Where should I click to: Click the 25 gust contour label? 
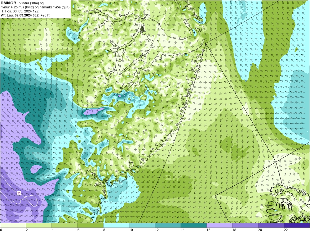pyautogui.click(x=19, y=193)
